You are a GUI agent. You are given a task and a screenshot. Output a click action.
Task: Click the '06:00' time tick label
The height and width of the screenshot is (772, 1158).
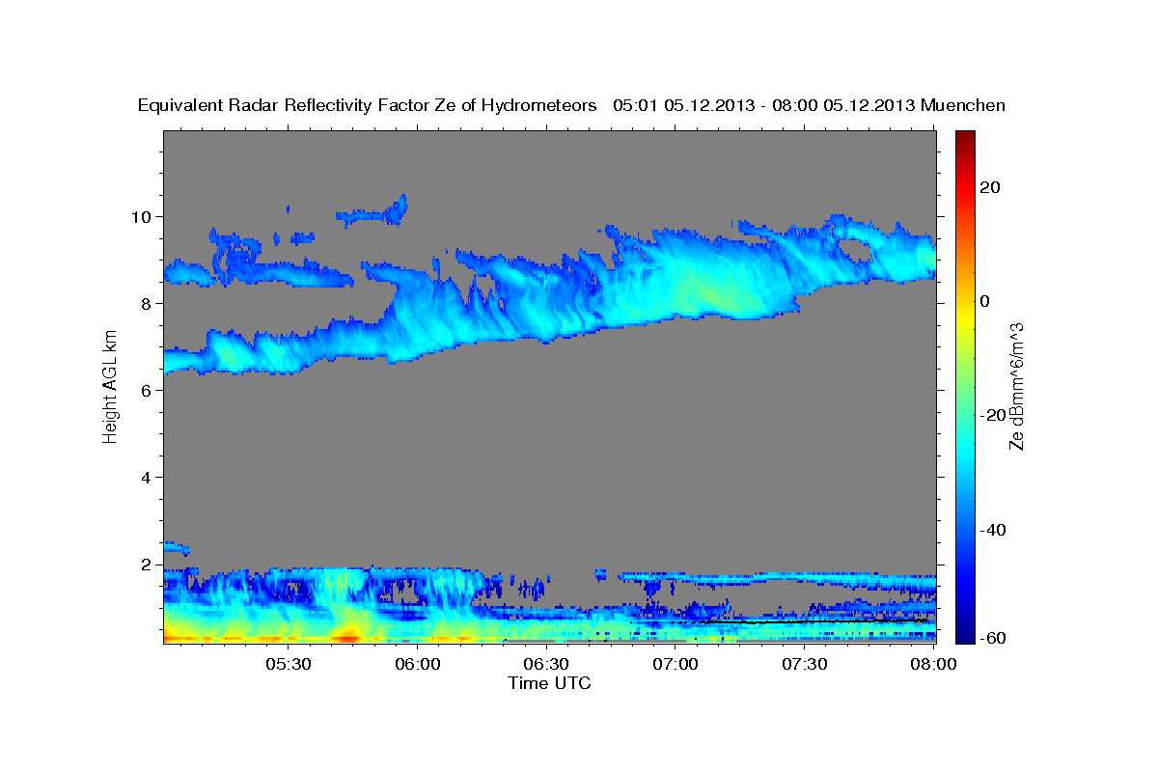tap(418, 664)
